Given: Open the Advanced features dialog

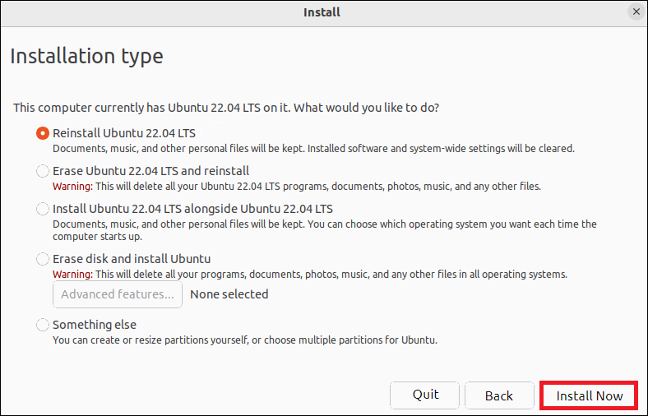Looking at the screenshot, I should tap(118, 294).
